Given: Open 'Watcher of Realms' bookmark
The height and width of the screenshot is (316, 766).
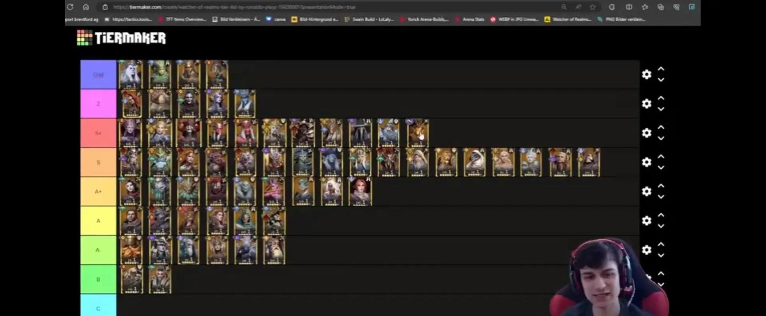Looking at the screenshot, I should (568, 19).
